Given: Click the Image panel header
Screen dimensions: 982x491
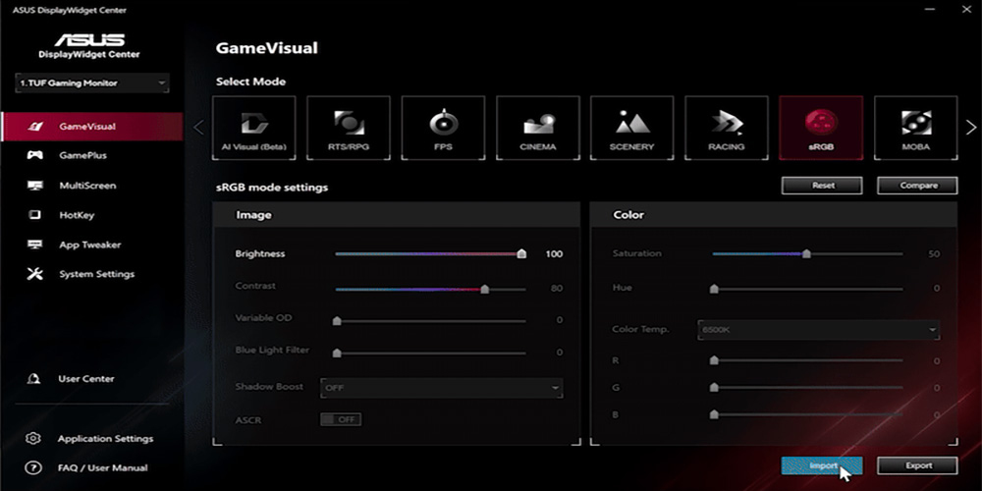Looking at the screenshot, I should click(397, 215).
